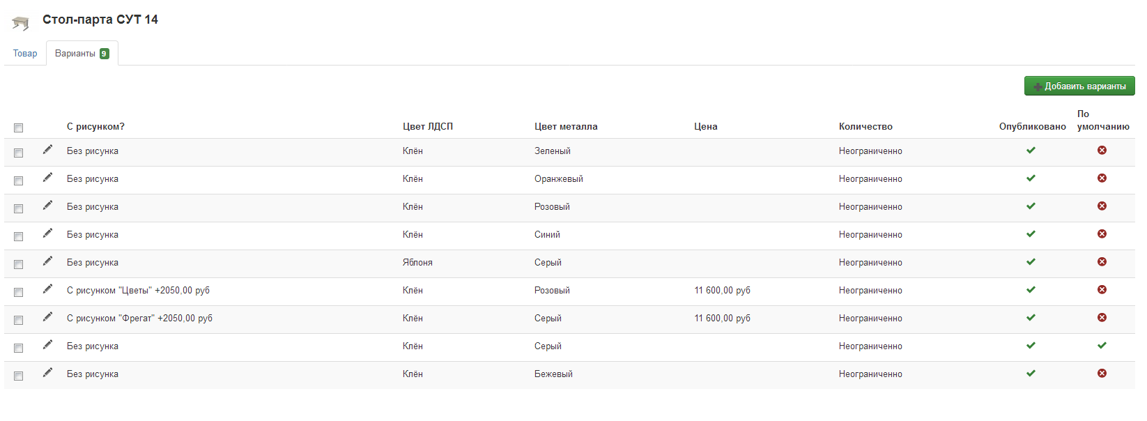Image resolution: width=1147 pixels, height=421 pixels.
Task: Toggle published checkmark for Синий variant
Action: (x=1031, y=234)
